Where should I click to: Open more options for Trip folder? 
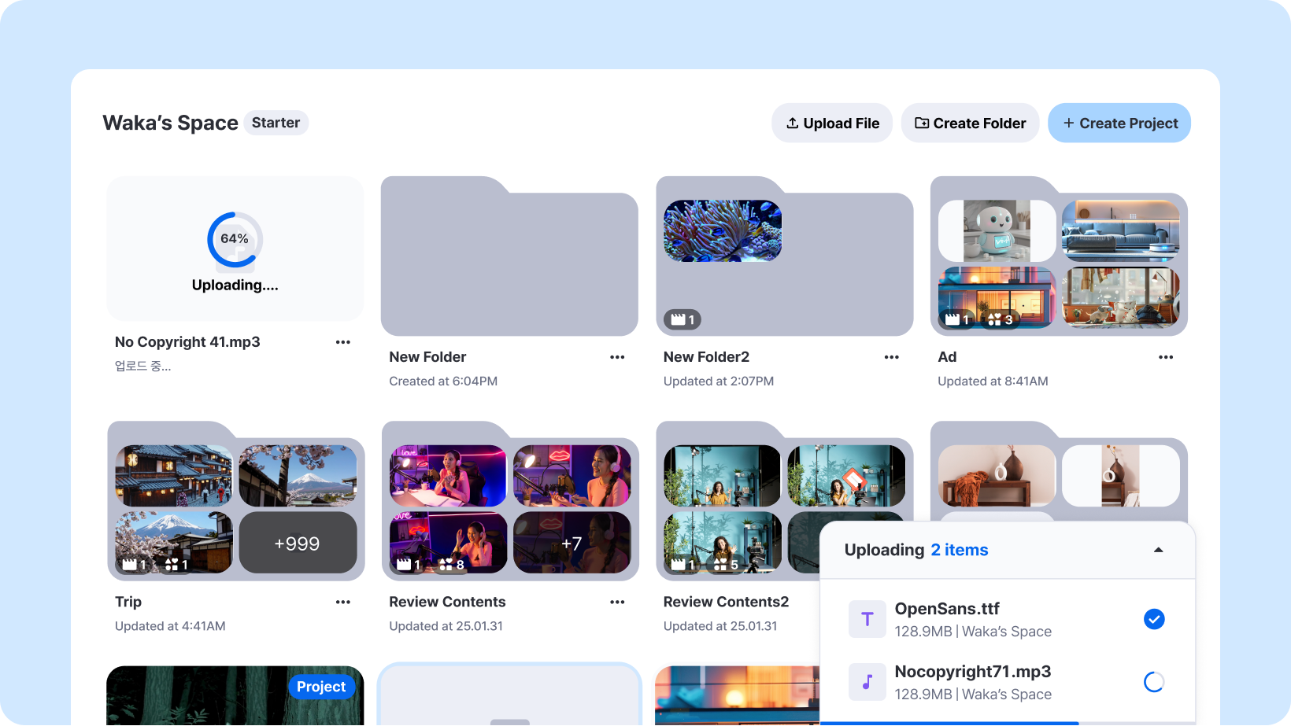click(x=342, y=603)
